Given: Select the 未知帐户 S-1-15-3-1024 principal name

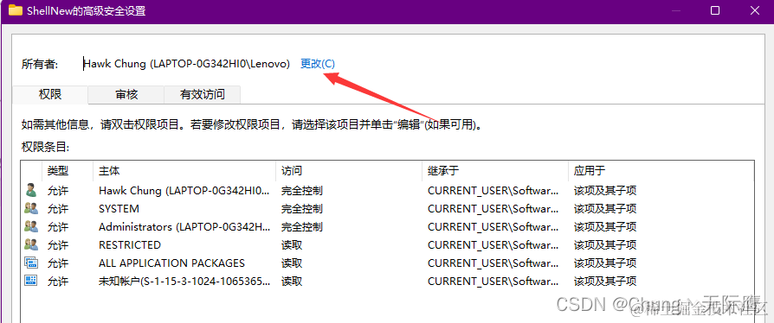Looking at the screenshot, I should 184,282.
